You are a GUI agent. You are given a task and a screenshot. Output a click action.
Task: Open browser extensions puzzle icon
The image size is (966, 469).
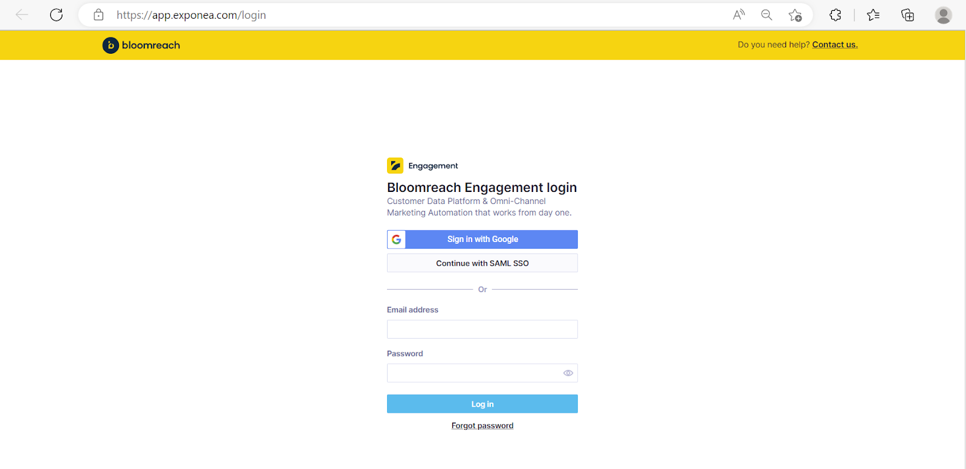tap(836, 15)
